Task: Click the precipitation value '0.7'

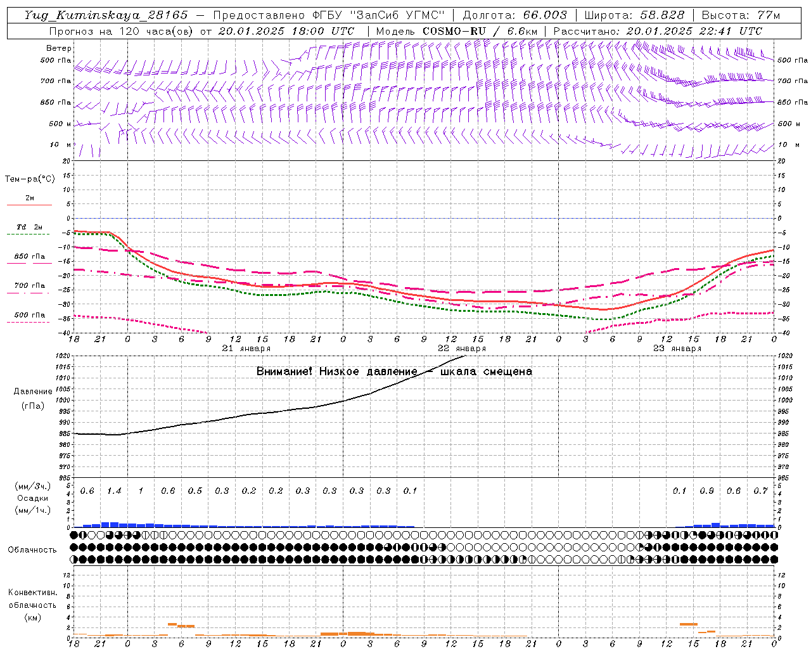Action: 760,491
